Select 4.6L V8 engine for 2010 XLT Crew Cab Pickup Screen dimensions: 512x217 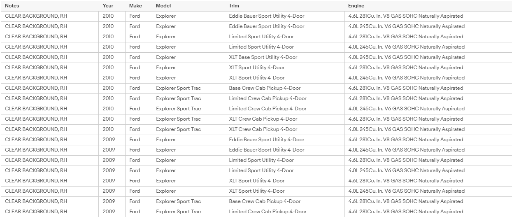tap(405, 119)
